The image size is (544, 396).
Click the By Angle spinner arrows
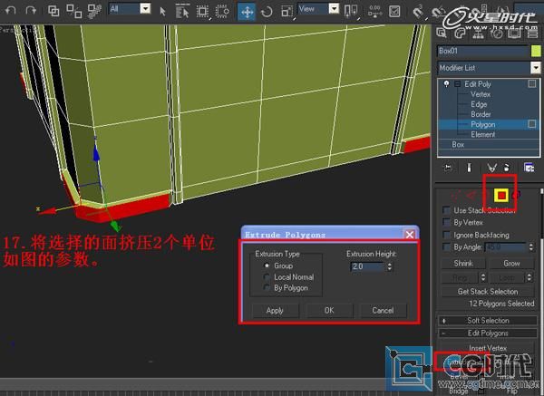(530, 247)
